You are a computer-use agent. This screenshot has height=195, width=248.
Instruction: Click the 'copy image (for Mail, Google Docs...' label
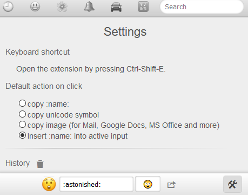(123, 125)
